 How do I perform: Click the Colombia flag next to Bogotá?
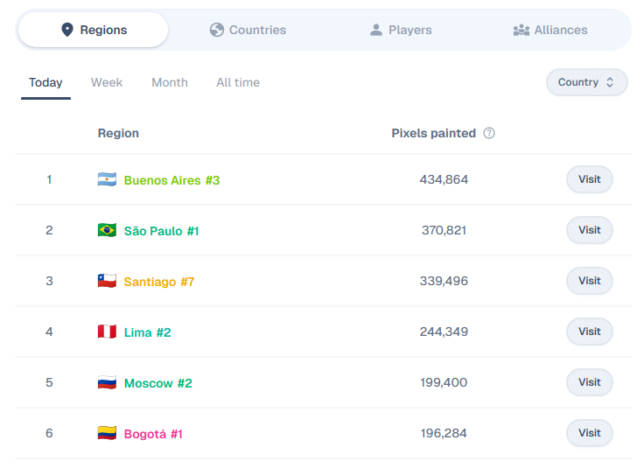click(107, 433)
